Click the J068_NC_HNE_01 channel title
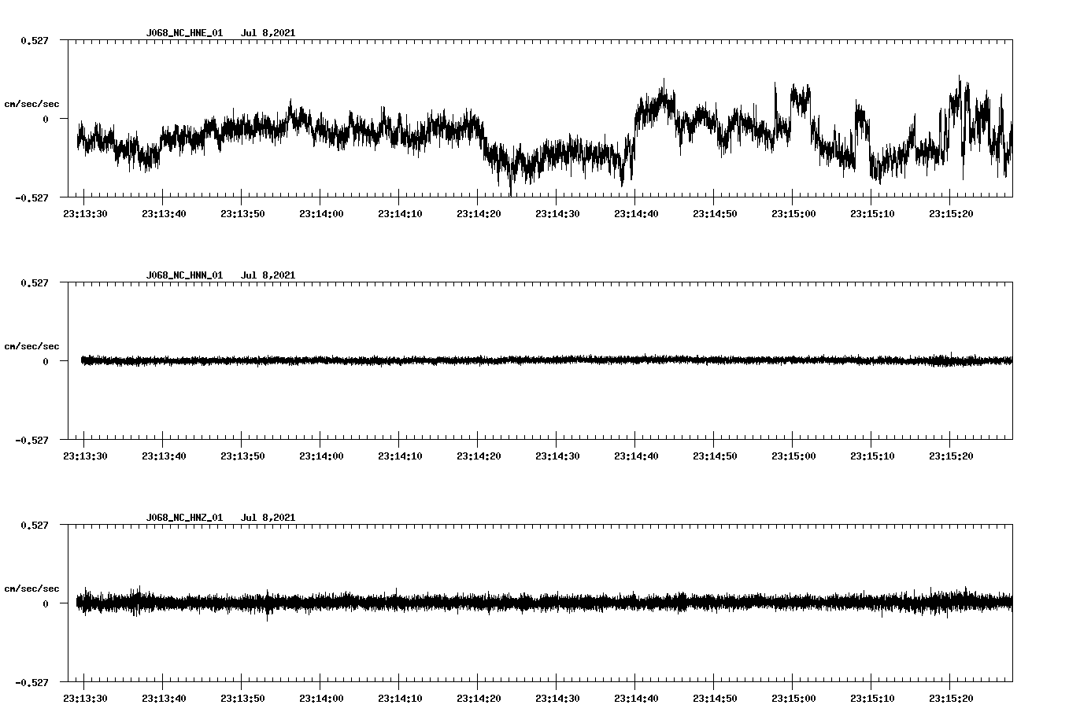 point(184,33)
